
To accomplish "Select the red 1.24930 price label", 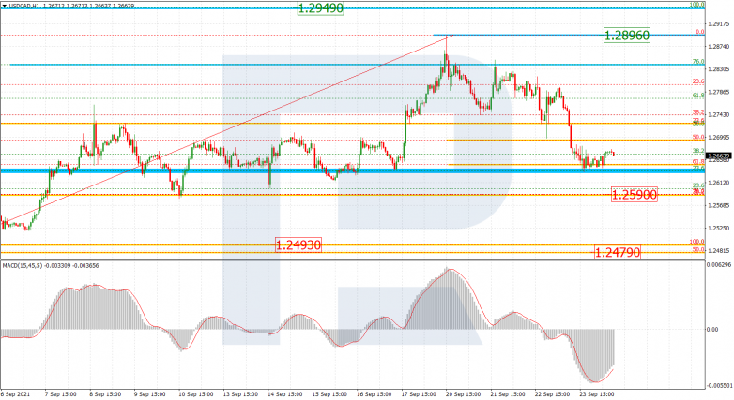I will [298, 244].
